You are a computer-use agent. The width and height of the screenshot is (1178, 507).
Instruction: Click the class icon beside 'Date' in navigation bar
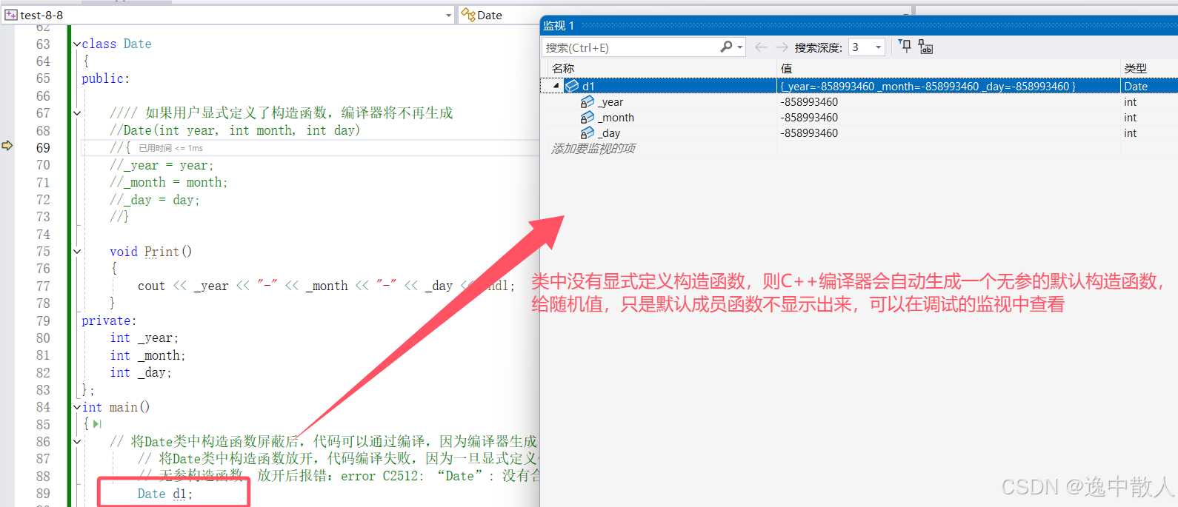coord(467,15)
